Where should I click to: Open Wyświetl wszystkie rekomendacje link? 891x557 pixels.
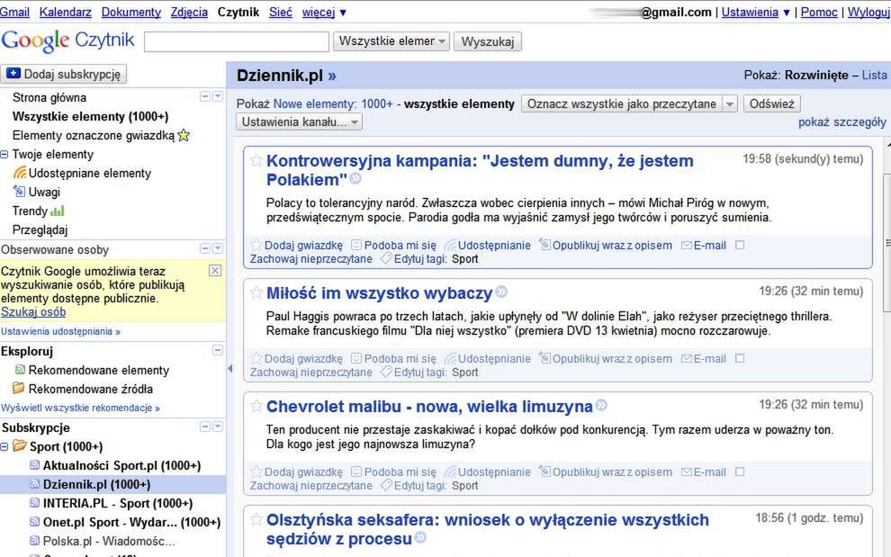click(81, 408)
